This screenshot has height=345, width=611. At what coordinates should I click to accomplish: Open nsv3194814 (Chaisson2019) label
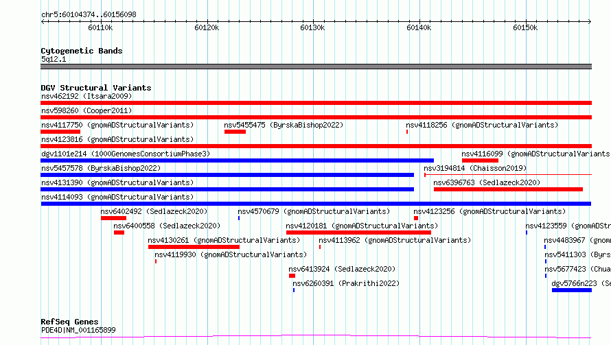(475, 168)
